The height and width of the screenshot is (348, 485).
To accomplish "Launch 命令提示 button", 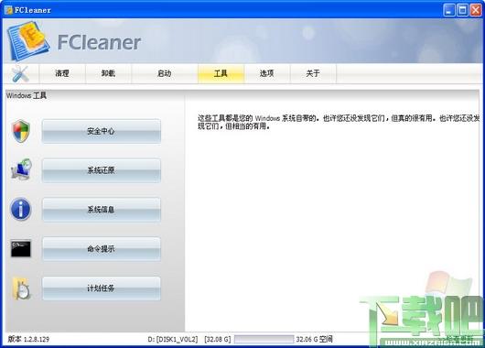I will pyautogui.click(x=102, y=249).
